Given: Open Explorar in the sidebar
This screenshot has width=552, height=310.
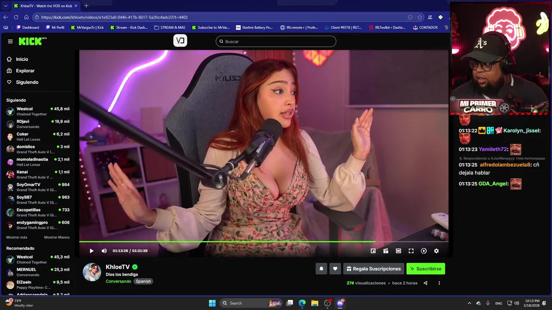Looking at the screenshot, I should pyautogui.click(x=25, y=71).
